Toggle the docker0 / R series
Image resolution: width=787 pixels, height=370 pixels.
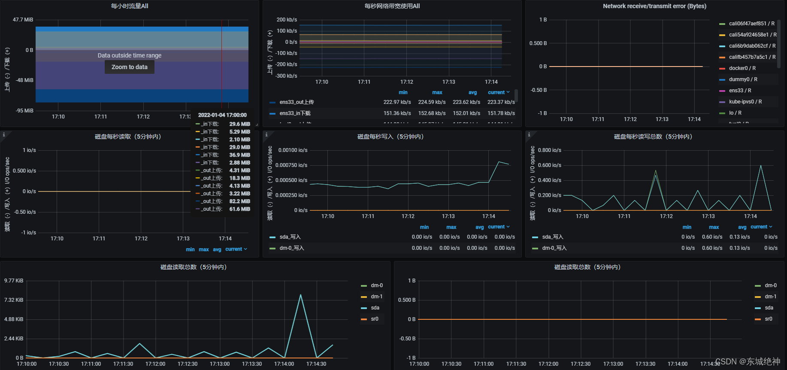click(742, 68)
